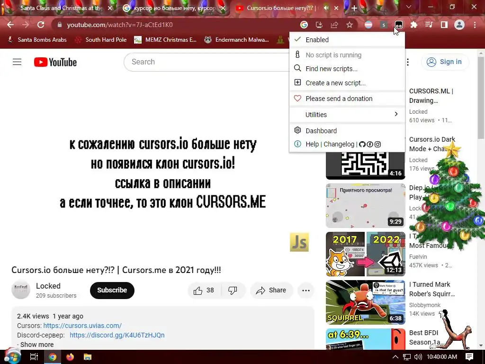Reload the YouTube page

pyautogui.click(x=41, y=25)
